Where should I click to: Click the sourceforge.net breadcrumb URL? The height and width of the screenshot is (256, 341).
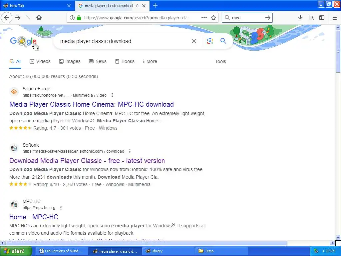pyautogui.click(x=65, y=95)
